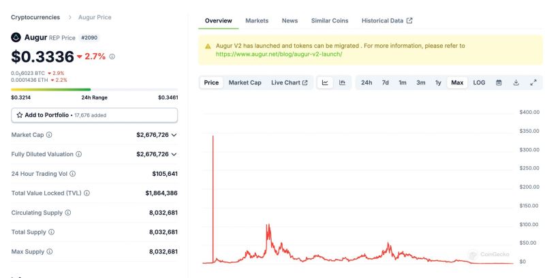Switch to the Similar Coins tab
Screen dimensions: 545x278
click(330, 20)
